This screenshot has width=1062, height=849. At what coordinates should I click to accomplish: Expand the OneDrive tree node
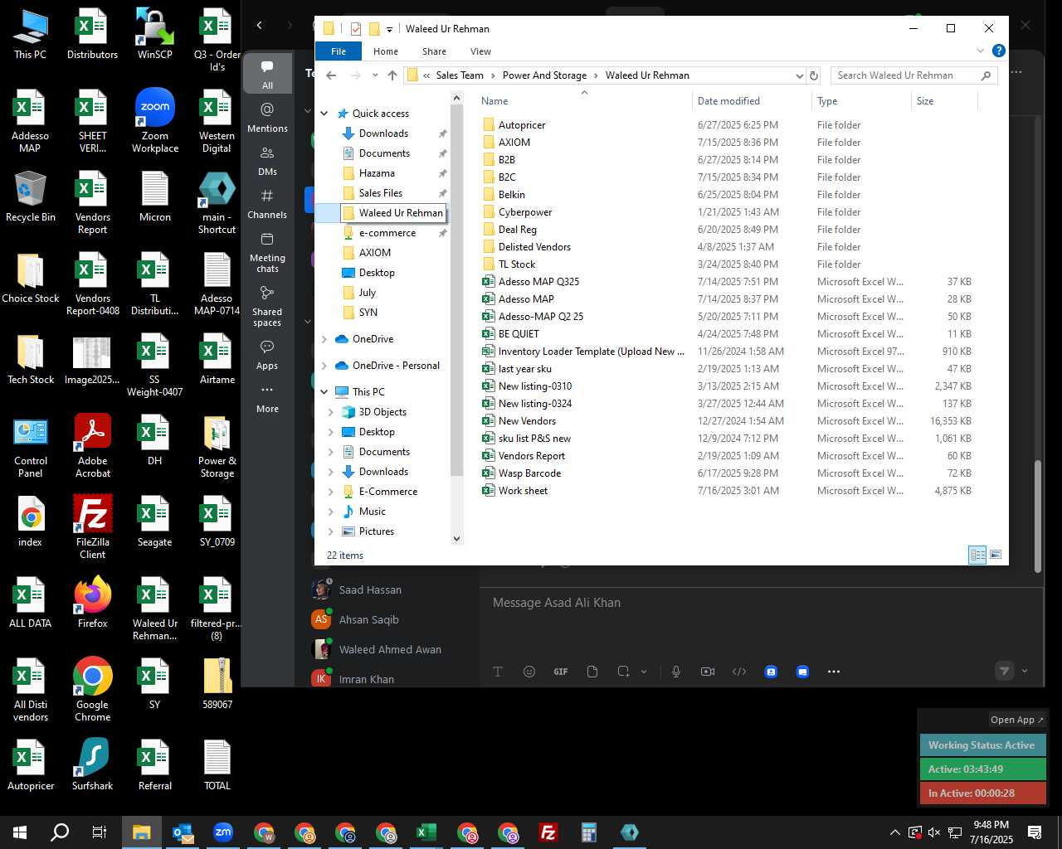(x=324, y=339)
